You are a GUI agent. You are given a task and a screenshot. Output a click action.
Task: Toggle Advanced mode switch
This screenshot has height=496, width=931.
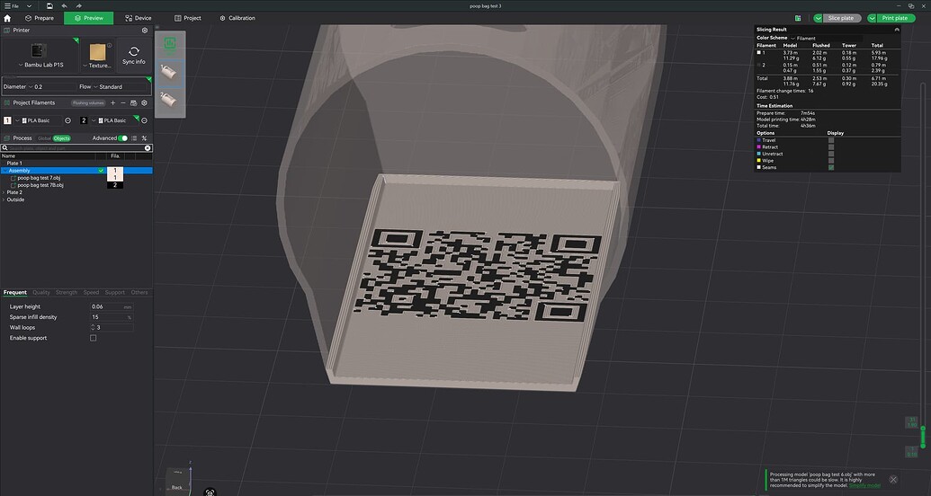coord(123,138)
